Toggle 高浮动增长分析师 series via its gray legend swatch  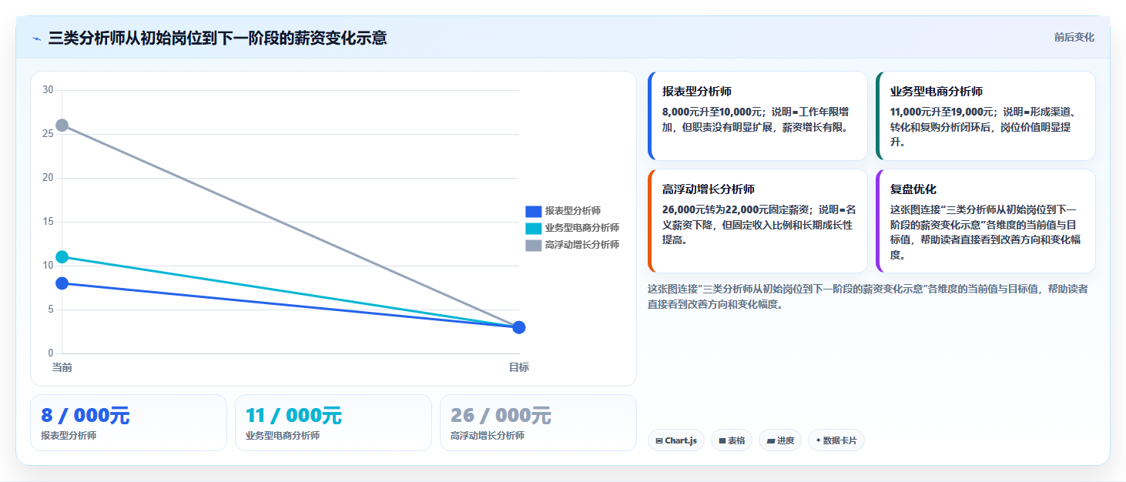tap(534, 245)
